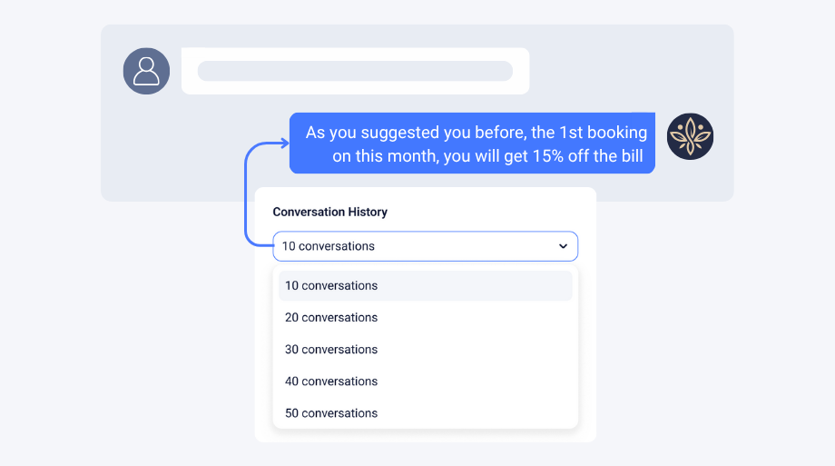
Task: Open the combo box showing selected "10 conversations"
Action: pos(425,246)
